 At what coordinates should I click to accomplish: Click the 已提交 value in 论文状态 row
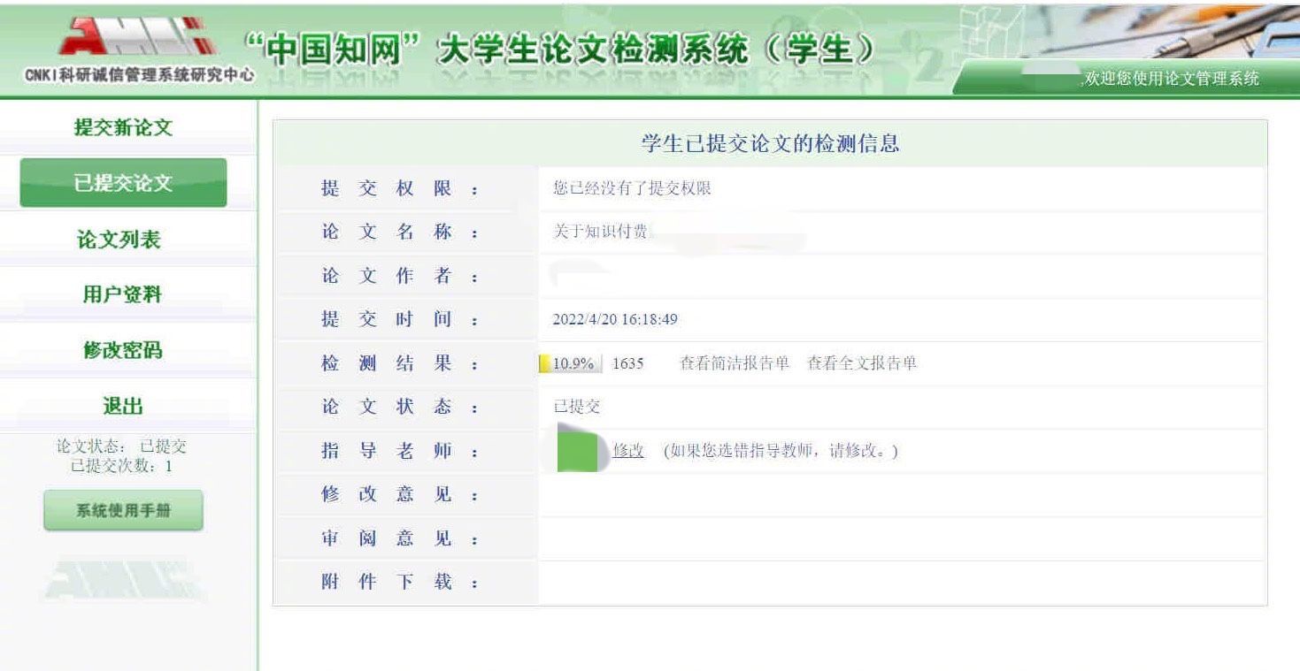click(576, 407)
